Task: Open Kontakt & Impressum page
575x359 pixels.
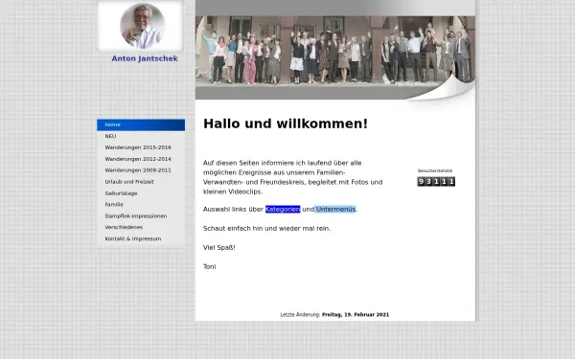Action: [x=141, y=238]
